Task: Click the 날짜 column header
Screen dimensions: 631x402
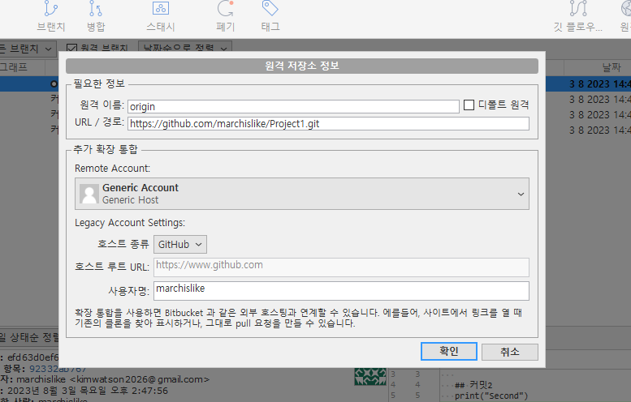Action: (612, 67)
